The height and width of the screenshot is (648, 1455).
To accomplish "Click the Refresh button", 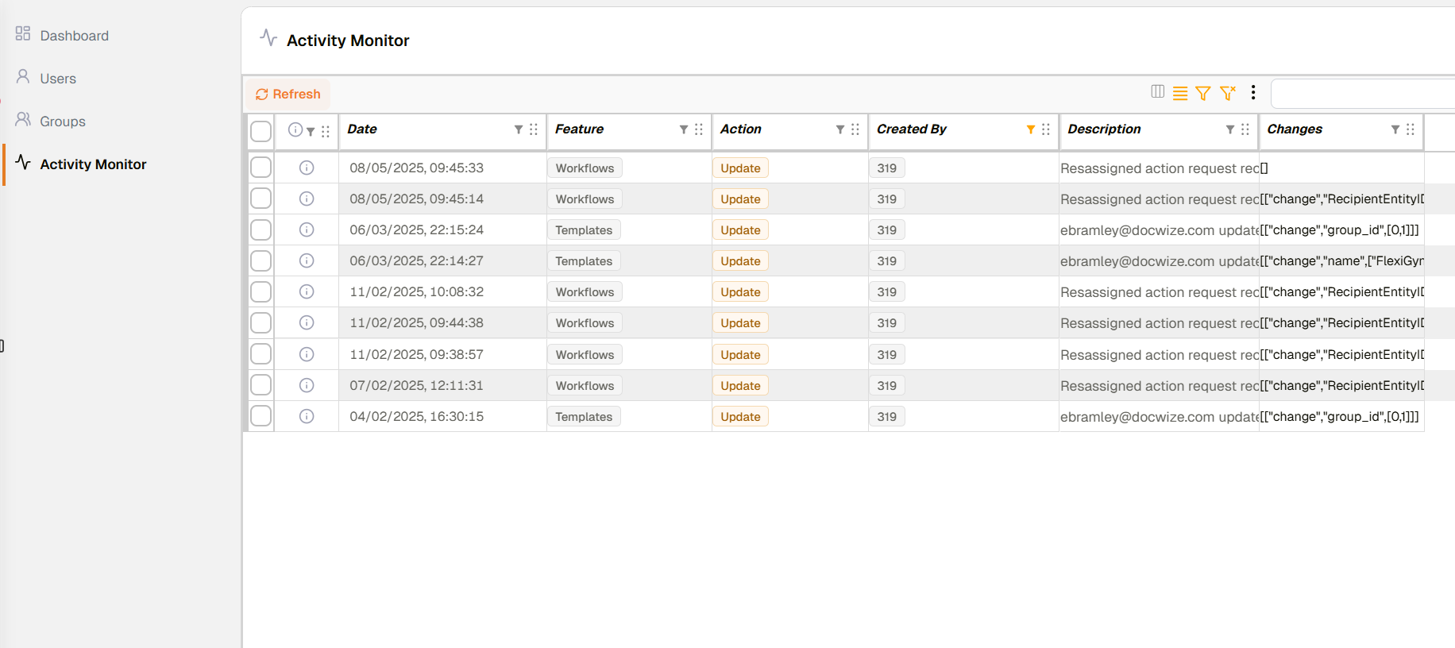I will point(288,94).
